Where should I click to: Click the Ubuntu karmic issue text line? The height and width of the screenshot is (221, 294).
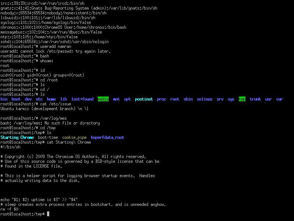coord(44,109)
